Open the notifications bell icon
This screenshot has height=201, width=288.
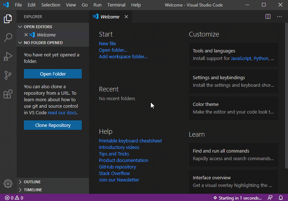click(x=281, y=198)
